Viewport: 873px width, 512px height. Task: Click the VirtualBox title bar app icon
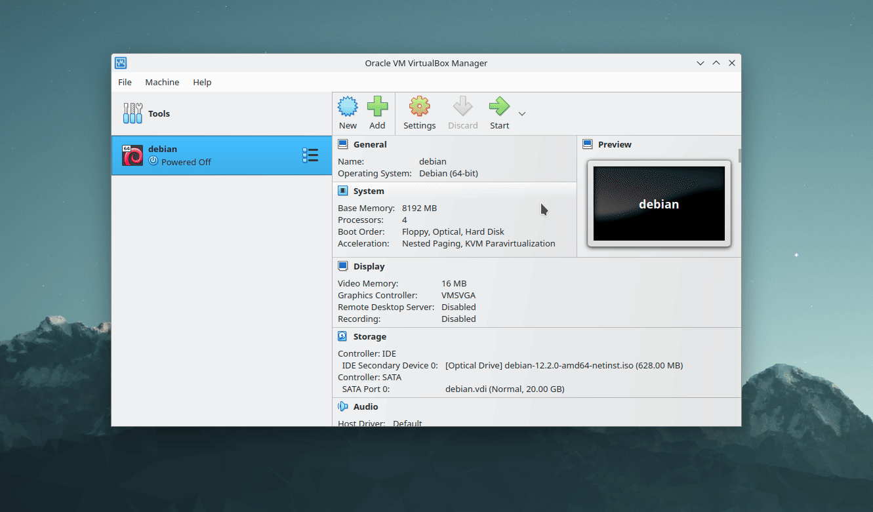coord(121,63)
